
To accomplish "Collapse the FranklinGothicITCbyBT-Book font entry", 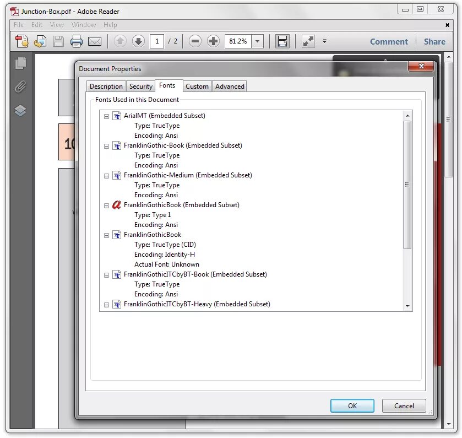I will (106, 275).
